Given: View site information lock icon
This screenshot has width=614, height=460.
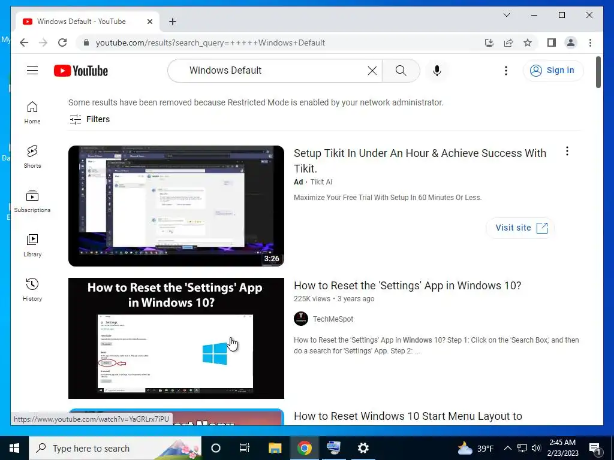Looking at the screenshot, I should pyautogui.click(x=86, y=43).
